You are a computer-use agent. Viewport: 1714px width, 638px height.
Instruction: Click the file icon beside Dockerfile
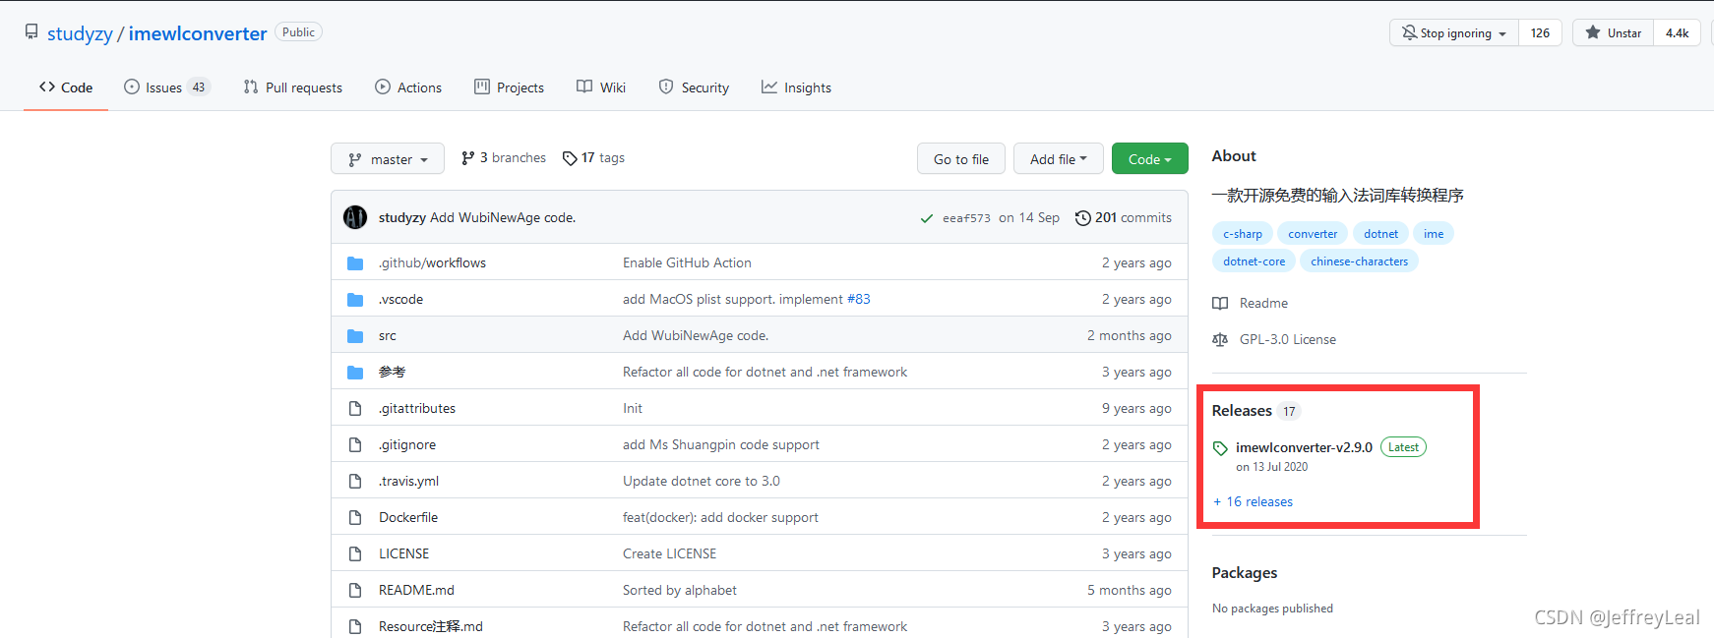pyautogui.click(x=355, y=517)
